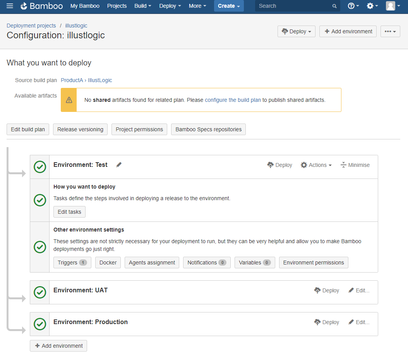408x357 pixels.
Task: Deploy the UAT environment
Action: click(x=327, y=290)
